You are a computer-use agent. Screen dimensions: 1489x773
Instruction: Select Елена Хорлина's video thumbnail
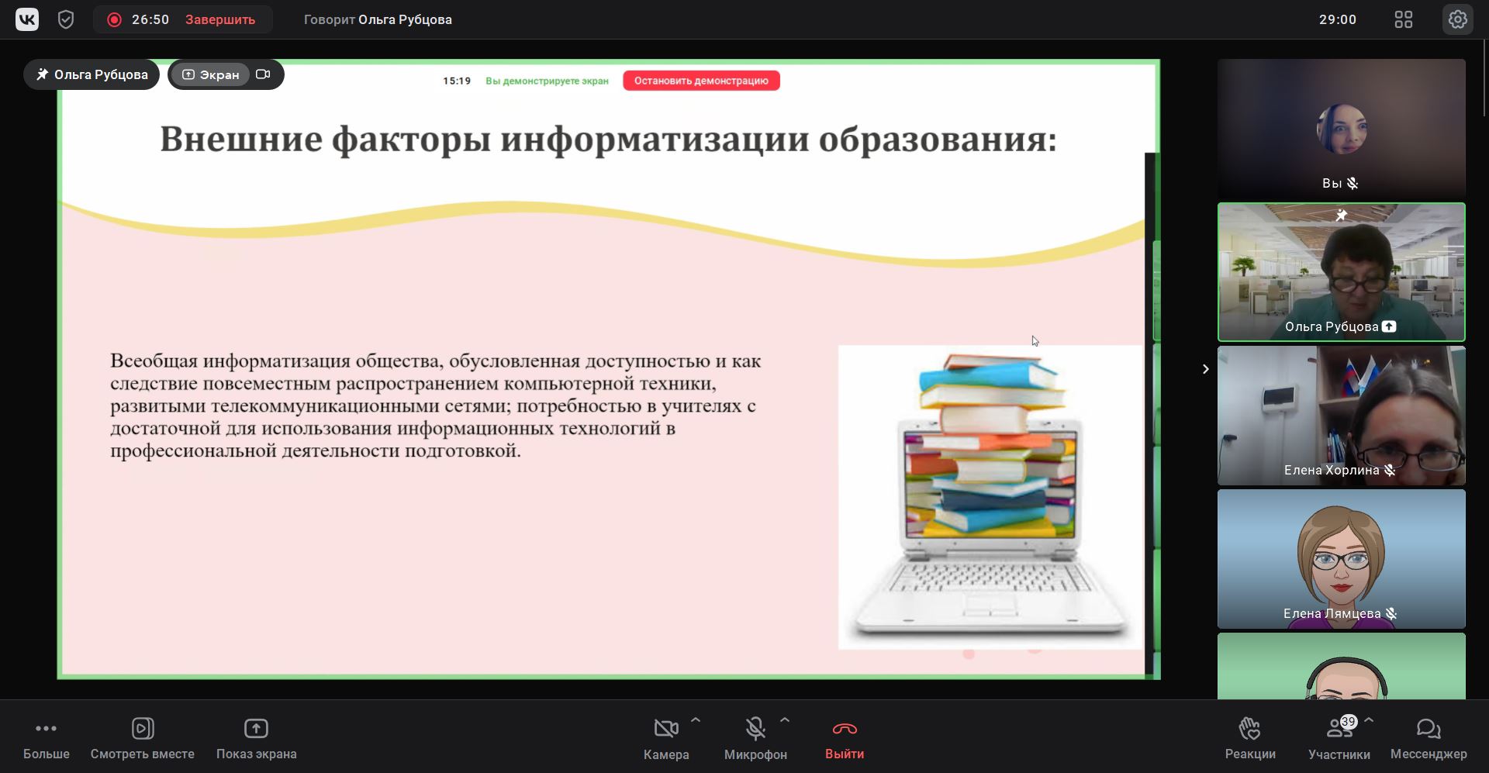1341,415
